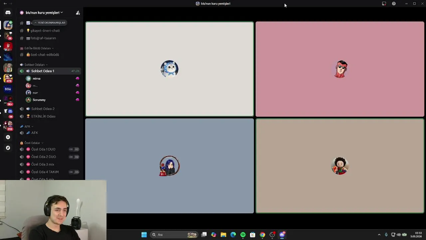The width and height of the screenshot is (426, 240).
Task: Show hidden system tray icons
Action: coord(379,235)
